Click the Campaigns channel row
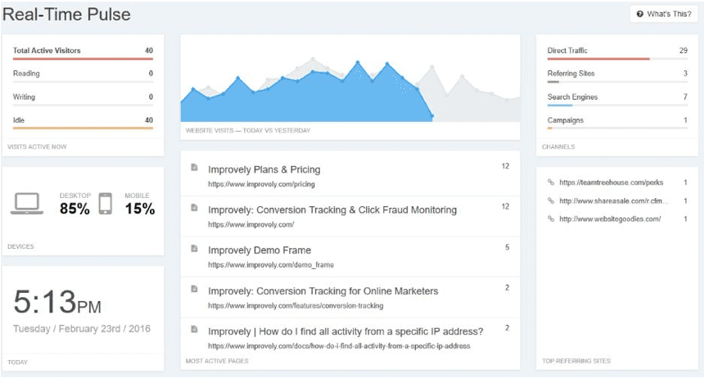This screenshot has width=709, height=378. pos(616,121)
